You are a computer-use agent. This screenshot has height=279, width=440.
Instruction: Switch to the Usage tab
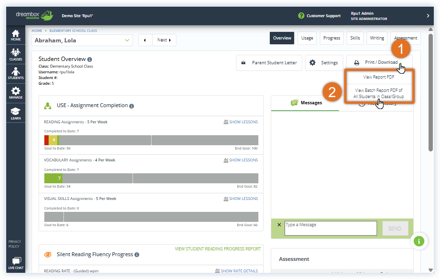[307, 38]
